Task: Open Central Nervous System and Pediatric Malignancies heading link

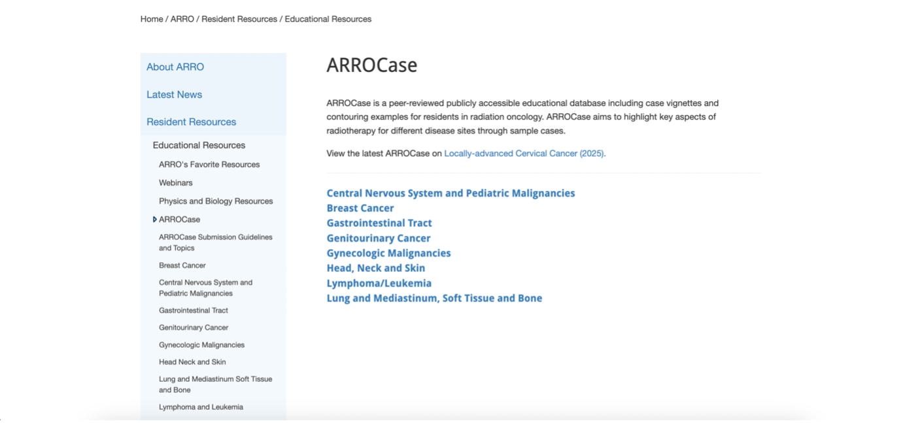Action: (x=451, y=194)
